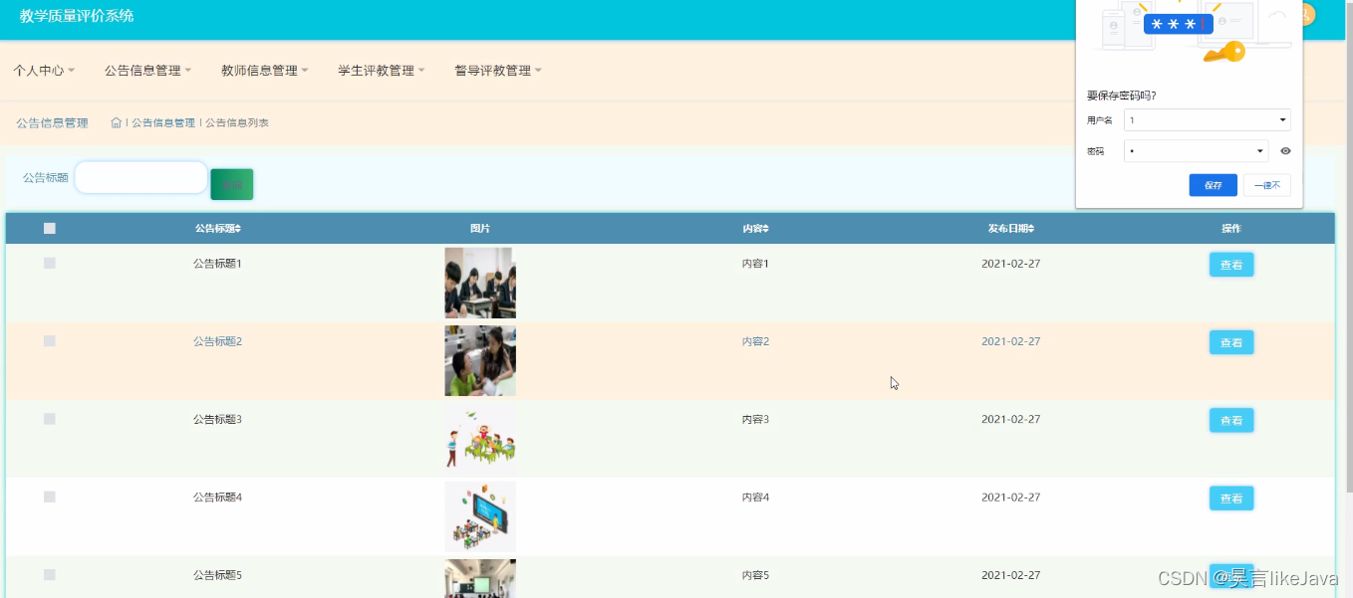Click the 公告信息管理 page heading

(x=52, y=123)
